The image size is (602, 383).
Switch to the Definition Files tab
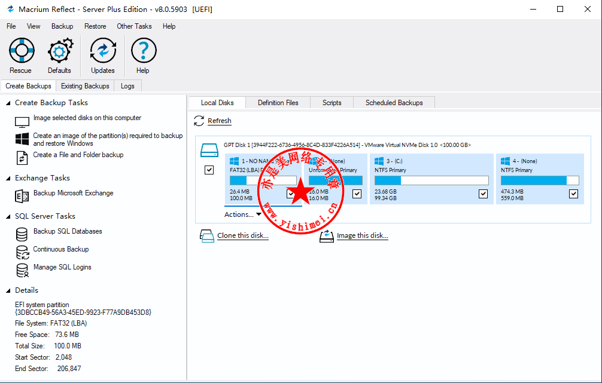click(x=278, y=103)
